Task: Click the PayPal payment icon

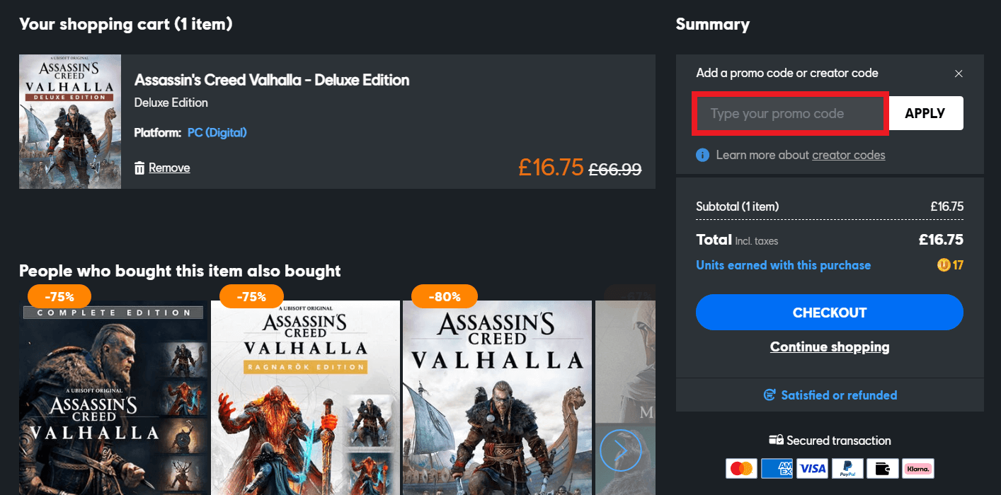Action: pos(847,468)
